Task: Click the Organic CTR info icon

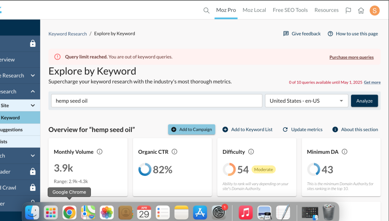Action: pos(174,152)
